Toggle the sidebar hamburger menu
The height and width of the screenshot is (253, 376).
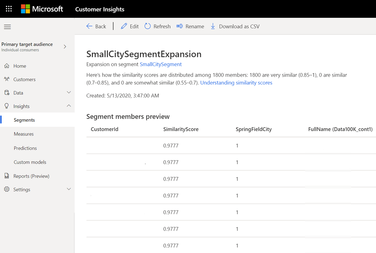(7, 27)
